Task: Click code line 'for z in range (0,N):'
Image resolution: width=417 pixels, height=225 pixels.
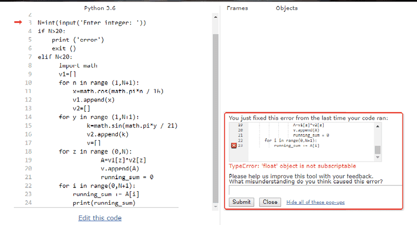Action: (95, 152)
